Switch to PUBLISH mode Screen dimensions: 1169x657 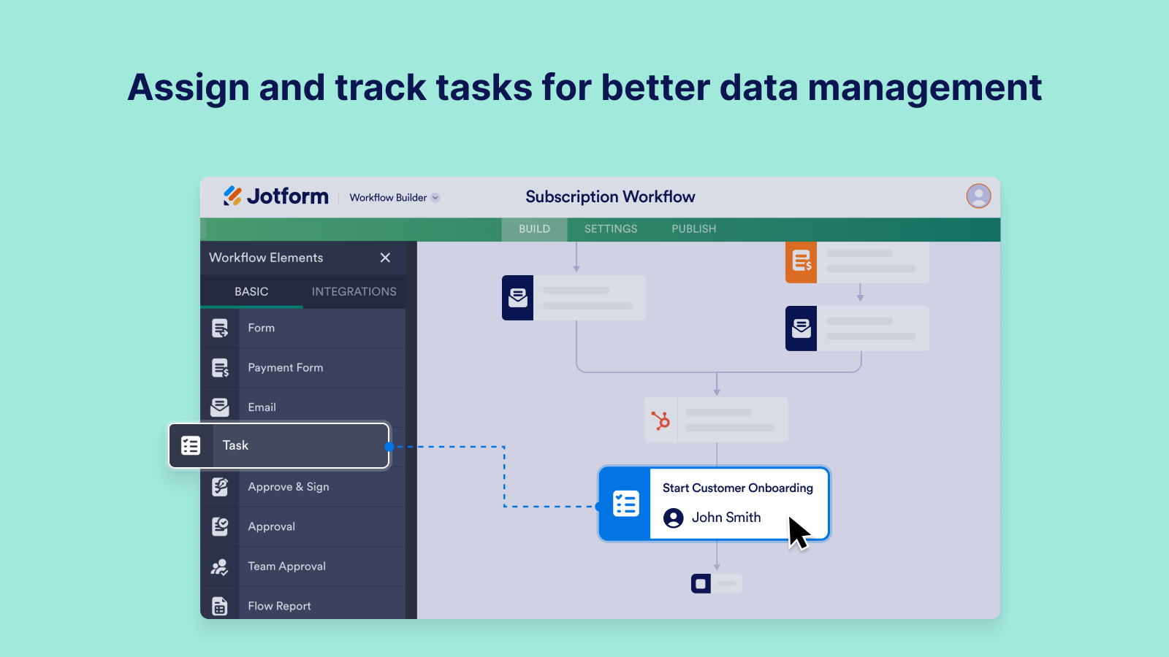coord(693,228)
